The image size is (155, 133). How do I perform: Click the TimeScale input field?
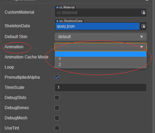coord(101,87)
